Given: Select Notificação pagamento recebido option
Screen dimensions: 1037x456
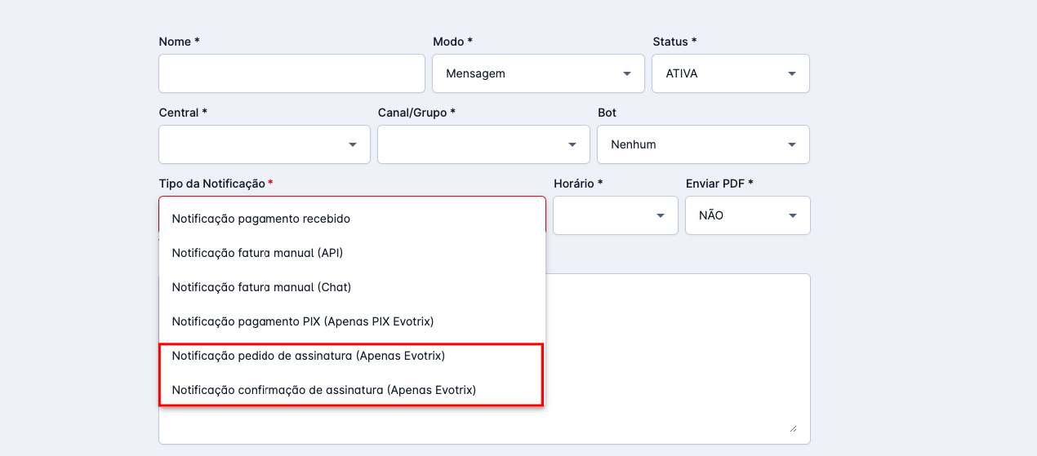Looking at the screenshot, I should 260,219.
